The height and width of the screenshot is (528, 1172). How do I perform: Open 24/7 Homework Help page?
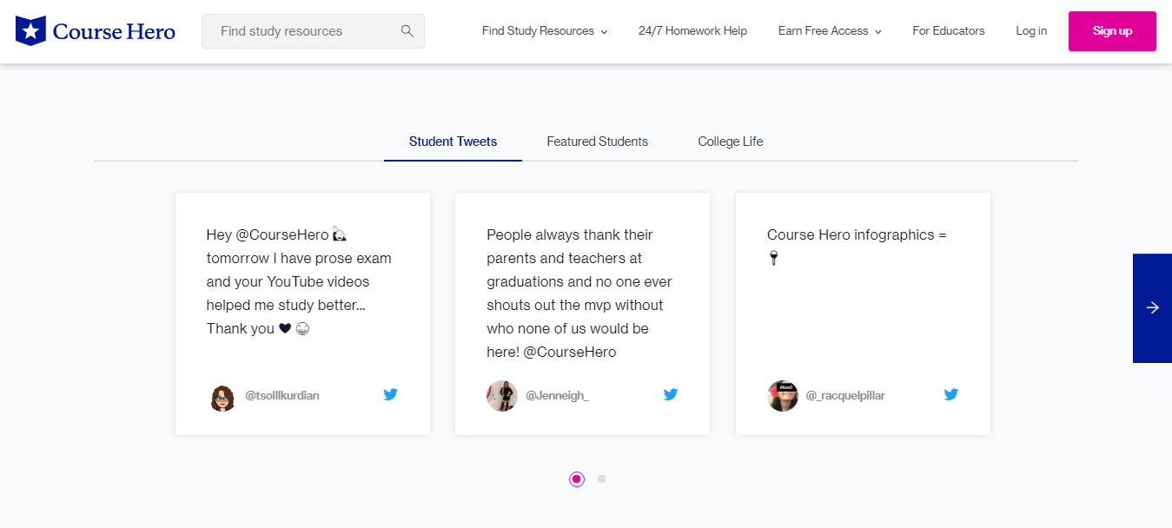click(x=692, y=31)
